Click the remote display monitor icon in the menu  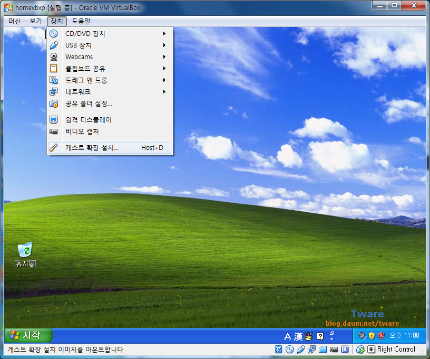(x=54, y=120)
